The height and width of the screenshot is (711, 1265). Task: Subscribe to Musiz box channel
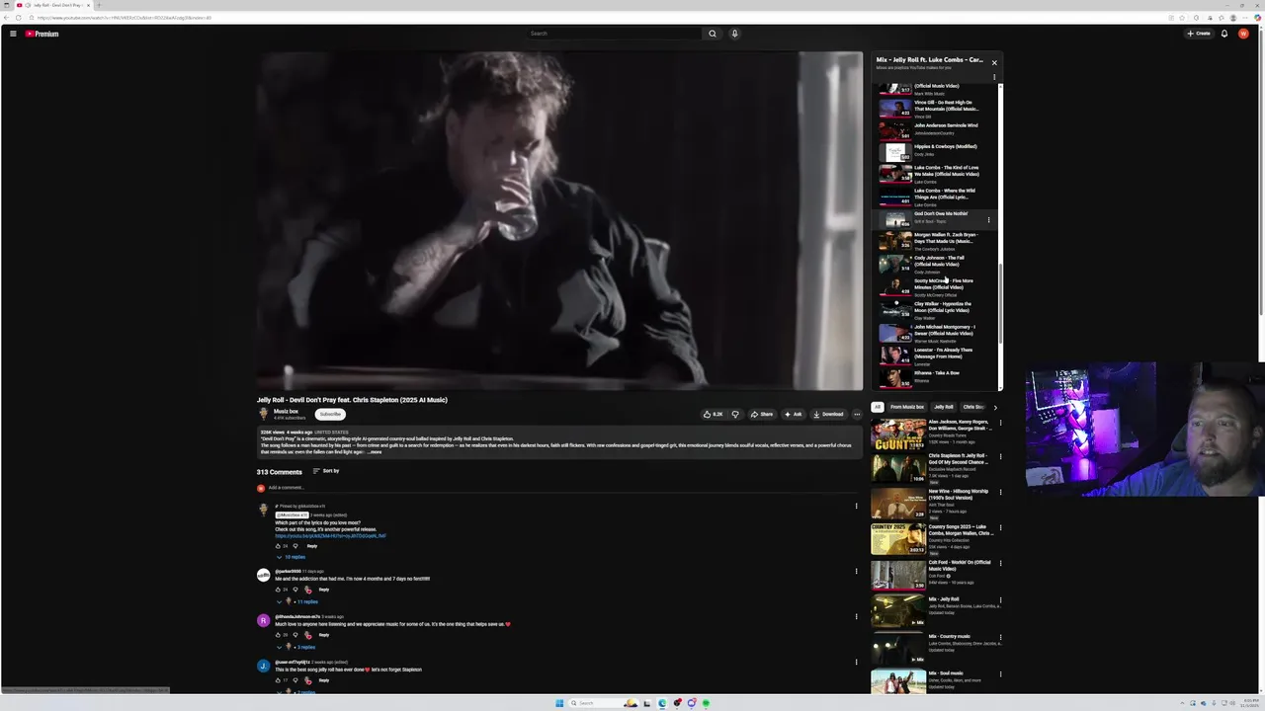(x=330, y=414)
